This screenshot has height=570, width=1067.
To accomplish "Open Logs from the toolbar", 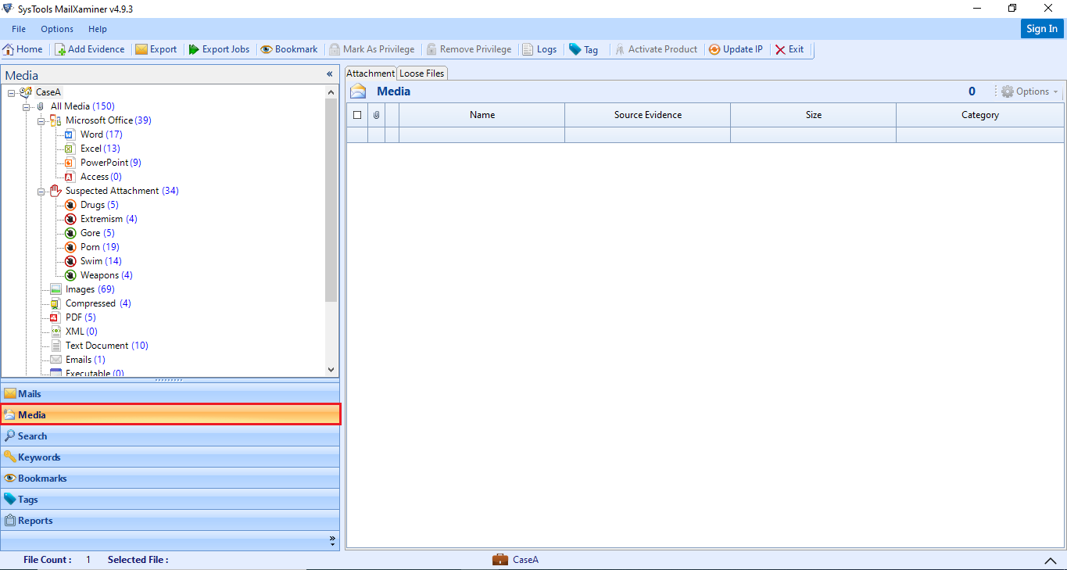I will click(539, 49).
